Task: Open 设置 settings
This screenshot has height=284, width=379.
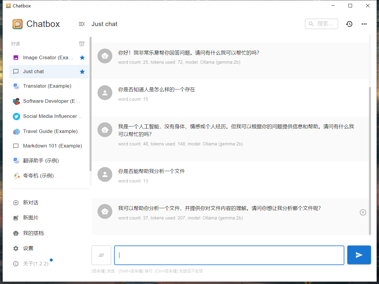Action: pos(49,248)
